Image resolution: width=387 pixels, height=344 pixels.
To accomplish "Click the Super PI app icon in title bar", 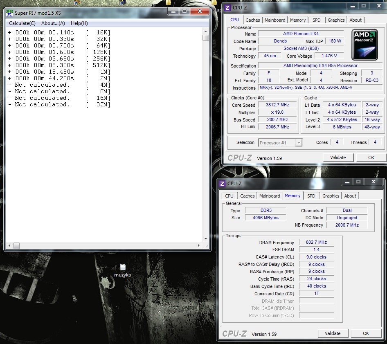I will (x=9, y=13).
